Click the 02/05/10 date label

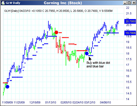click(x=66, y=102)
